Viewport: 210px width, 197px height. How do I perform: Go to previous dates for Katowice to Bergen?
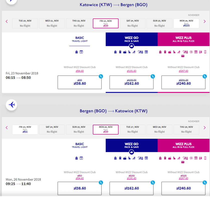[7, 21]
